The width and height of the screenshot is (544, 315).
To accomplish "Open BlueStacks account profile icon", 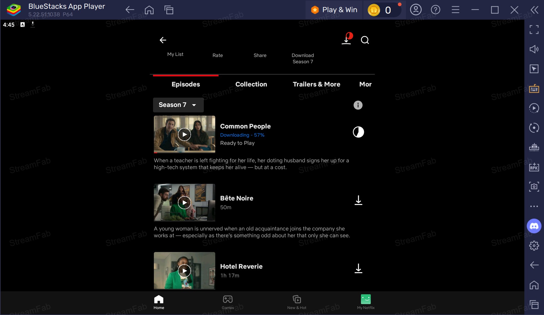I will tap(416, 10).
